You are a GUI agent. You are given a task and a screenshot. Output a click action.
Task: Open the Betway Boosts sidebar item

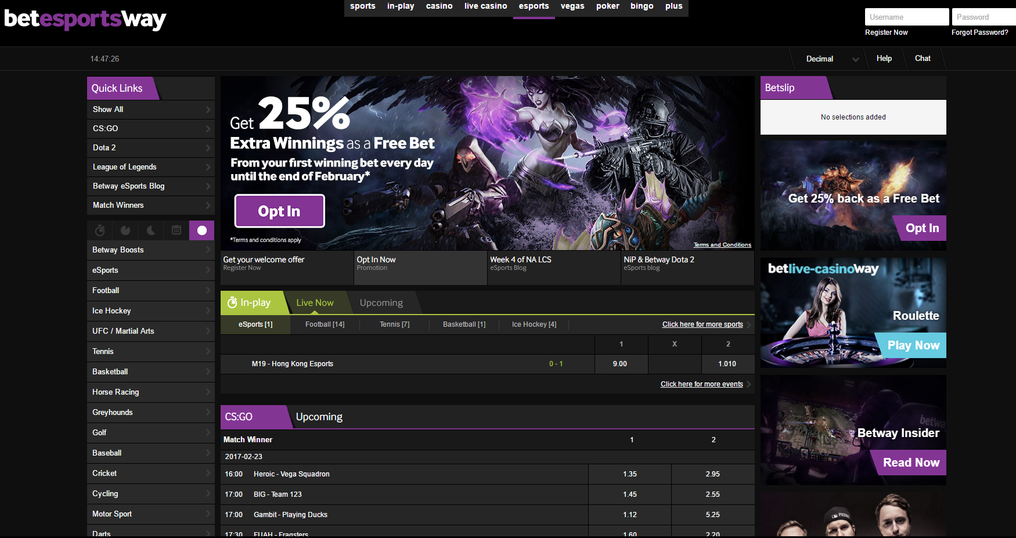click(151, 250)
